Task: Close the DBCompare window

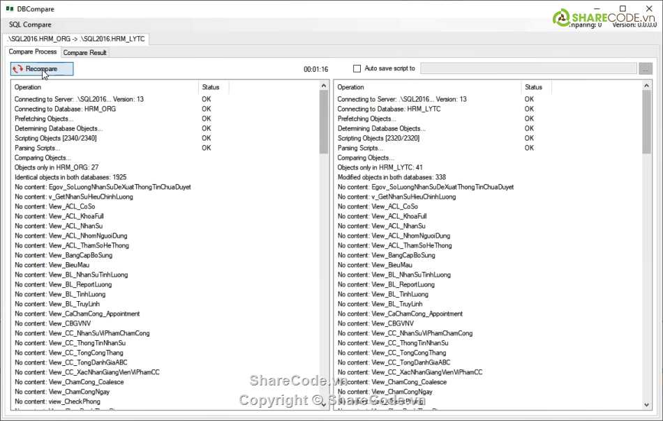Action: pyautogui.click(x=649, y=8)
